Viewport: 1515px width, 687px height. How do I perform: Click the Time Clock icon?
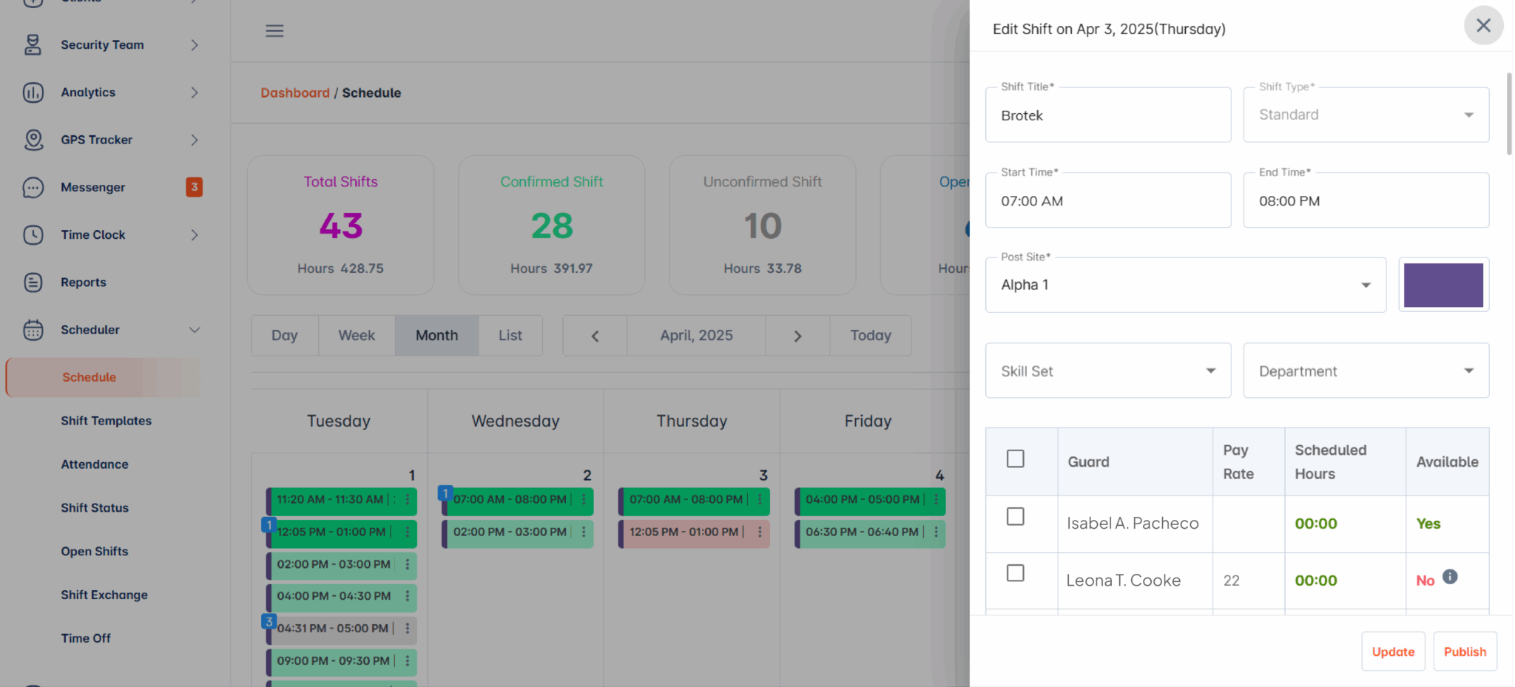coord(33,234)
